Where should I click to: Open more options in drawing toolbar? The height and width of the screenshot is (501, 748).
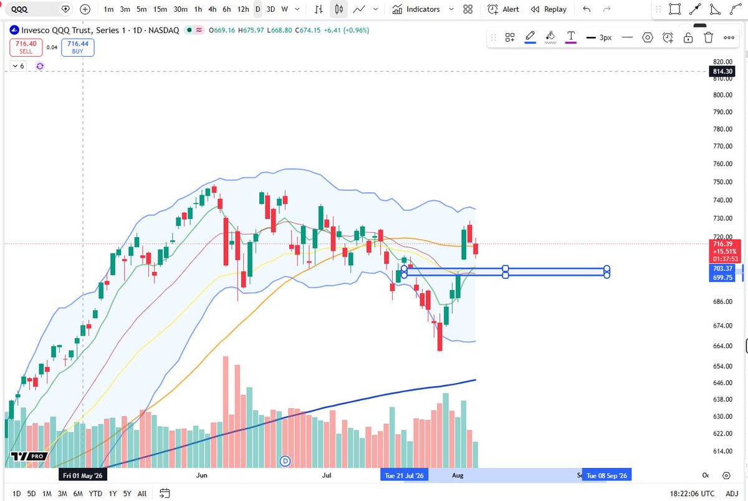click(729, 37)
